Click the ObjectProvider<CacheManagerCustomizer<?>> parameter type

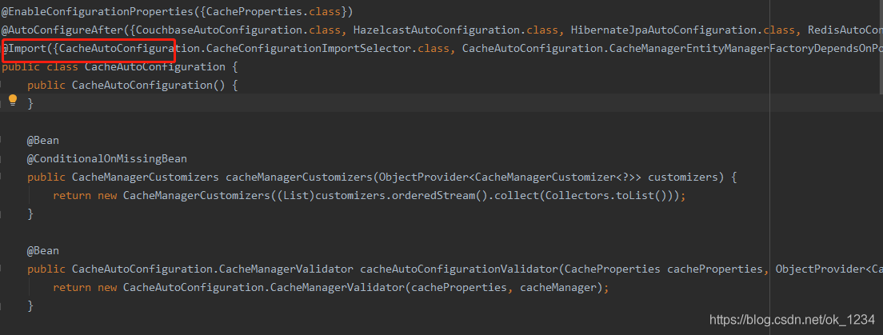(510, 177)
